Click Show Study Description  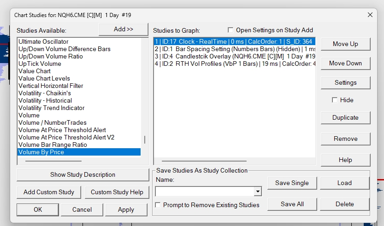83,174
